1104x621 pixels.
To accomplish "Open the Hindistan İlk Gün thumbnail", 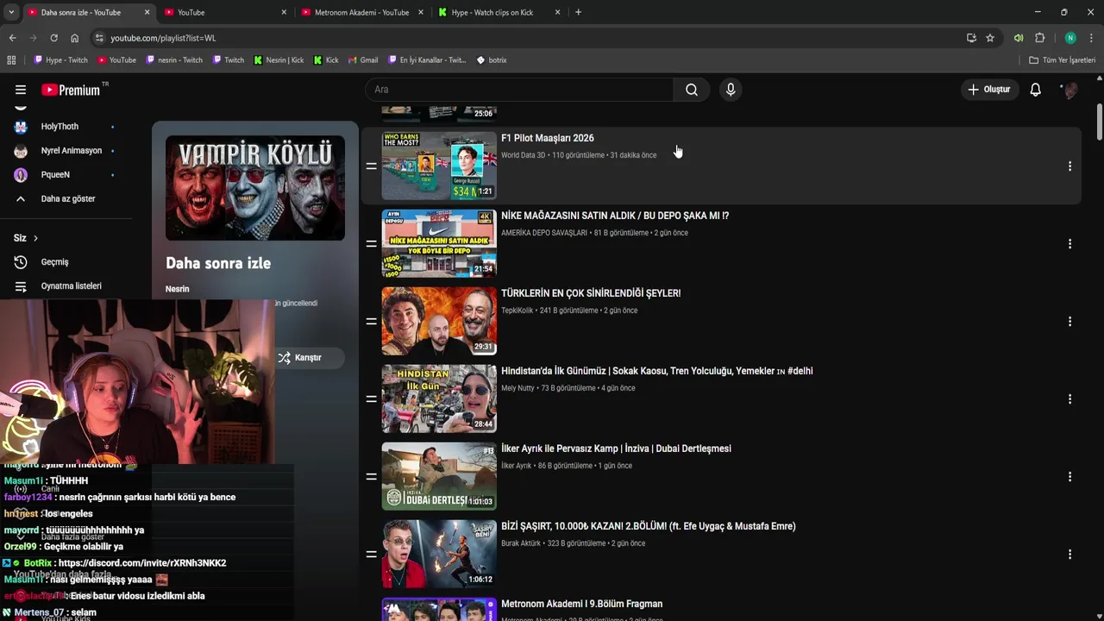I will (x=439, y=398).
